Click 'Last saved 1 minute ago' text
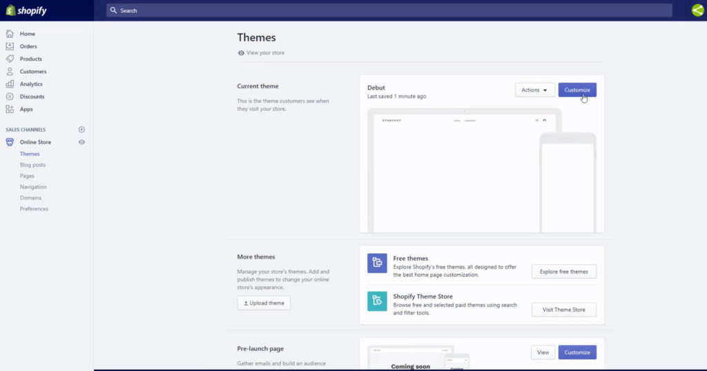The image size is (707, 371). (x=396, y=97)
